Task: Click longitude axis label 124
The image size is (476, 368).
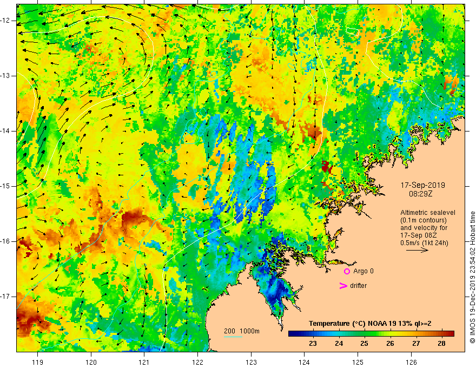Action: [304, 362]
